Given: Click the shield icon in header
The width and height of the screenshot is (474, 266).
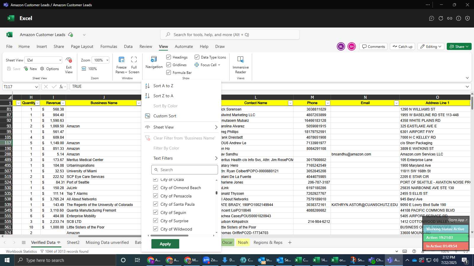Looking at the screenshot, I should [467, 18].
